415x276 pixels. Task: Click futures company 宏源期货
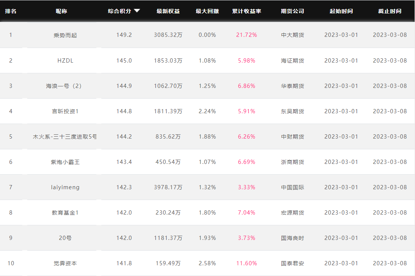tap(293, 213)
